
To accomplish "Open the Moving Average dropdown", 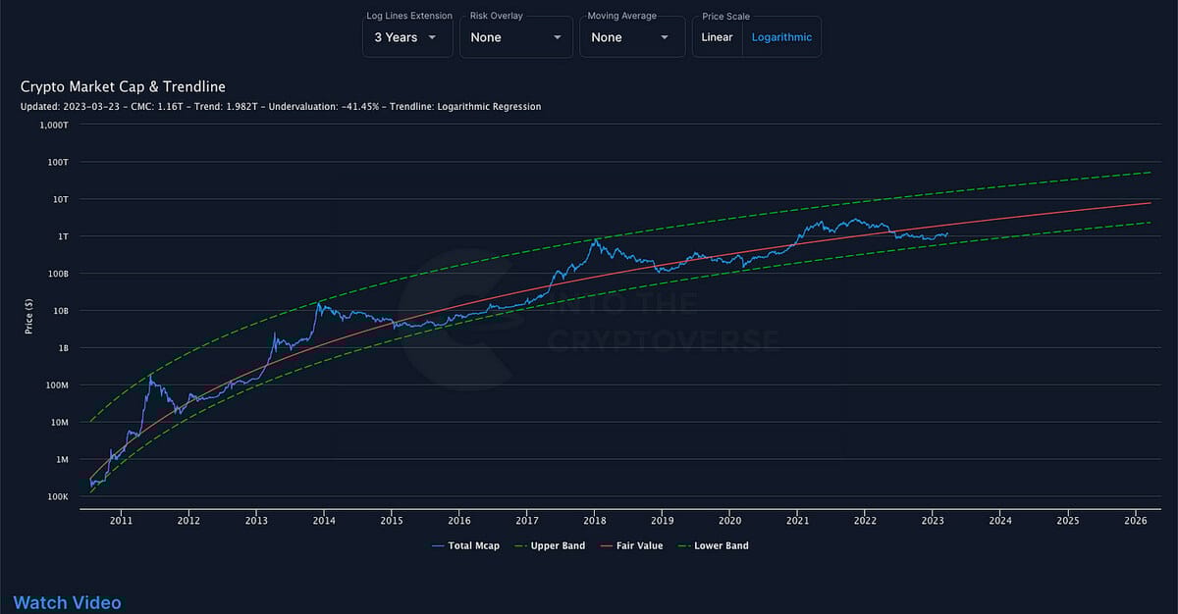I will [x=631, y=37].
